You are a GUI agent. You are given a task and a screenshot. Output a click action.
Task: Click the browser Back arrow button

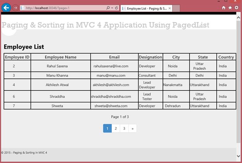[6, 8]
